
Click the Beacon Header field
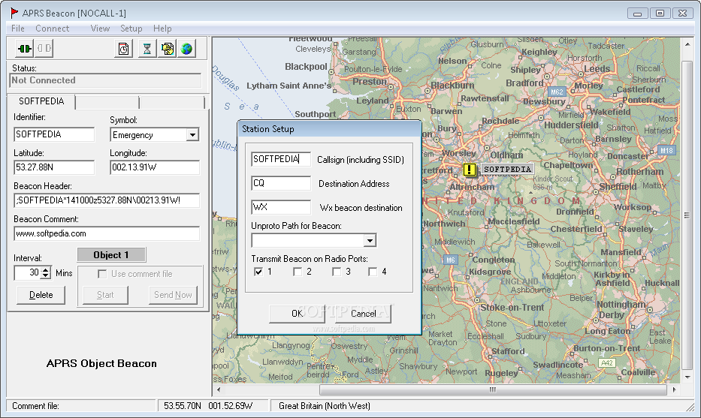pyautogui.click(x=107, y=200)
